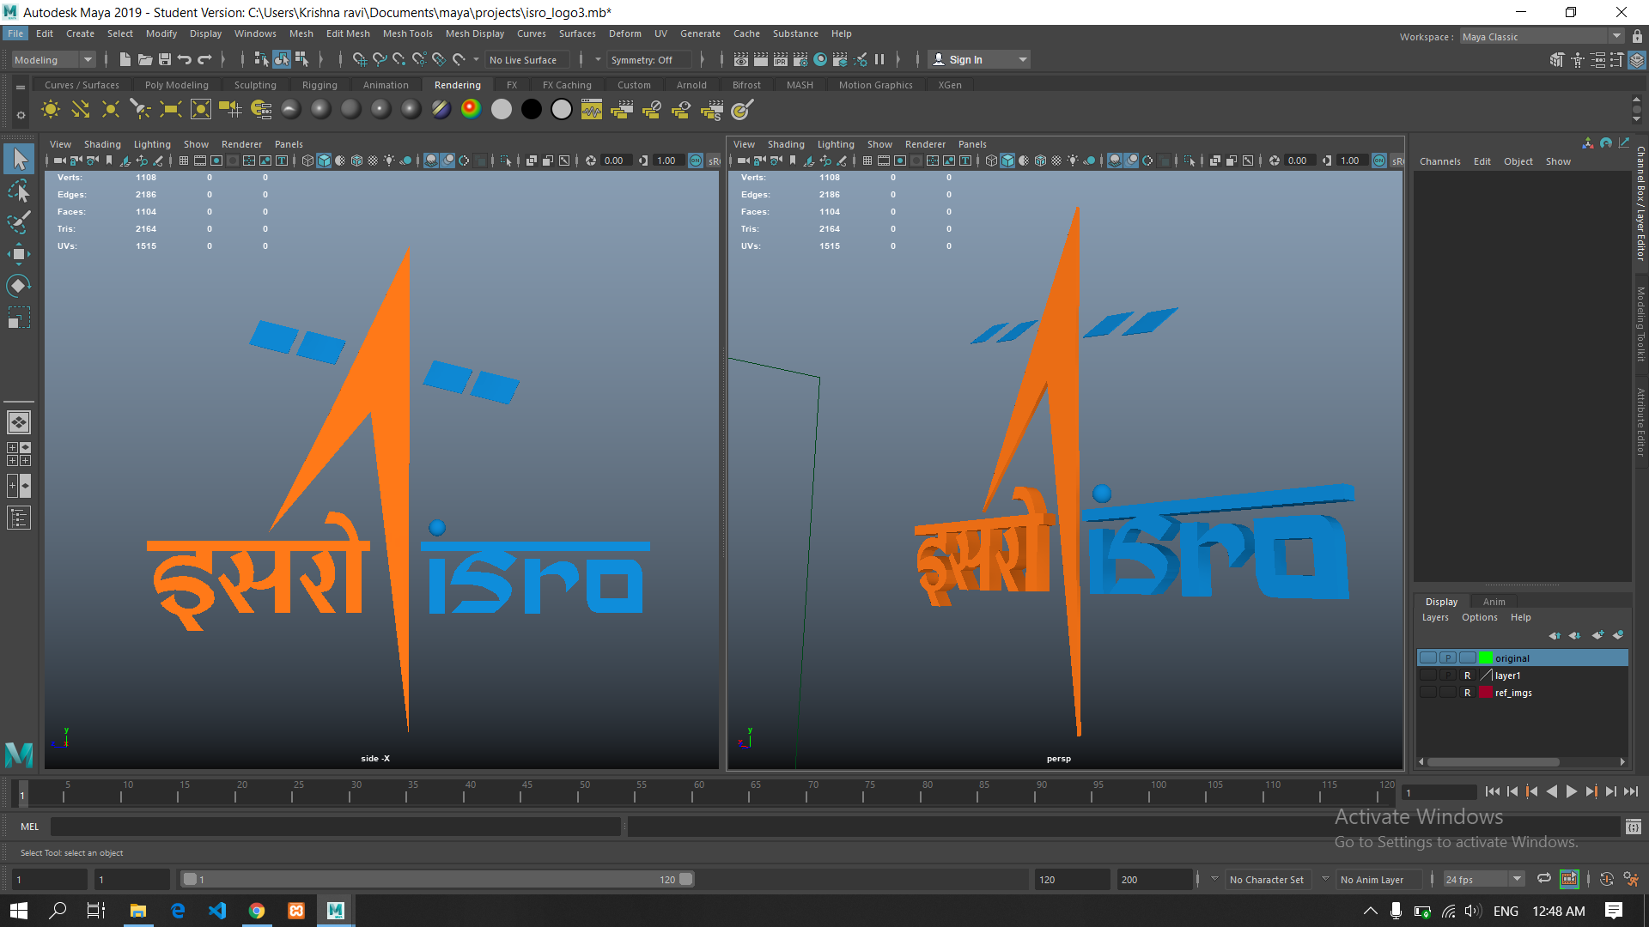Switch to the Arnold shelf tab
The height and width of the screenshot is (927, 1649).
(691, 85)
